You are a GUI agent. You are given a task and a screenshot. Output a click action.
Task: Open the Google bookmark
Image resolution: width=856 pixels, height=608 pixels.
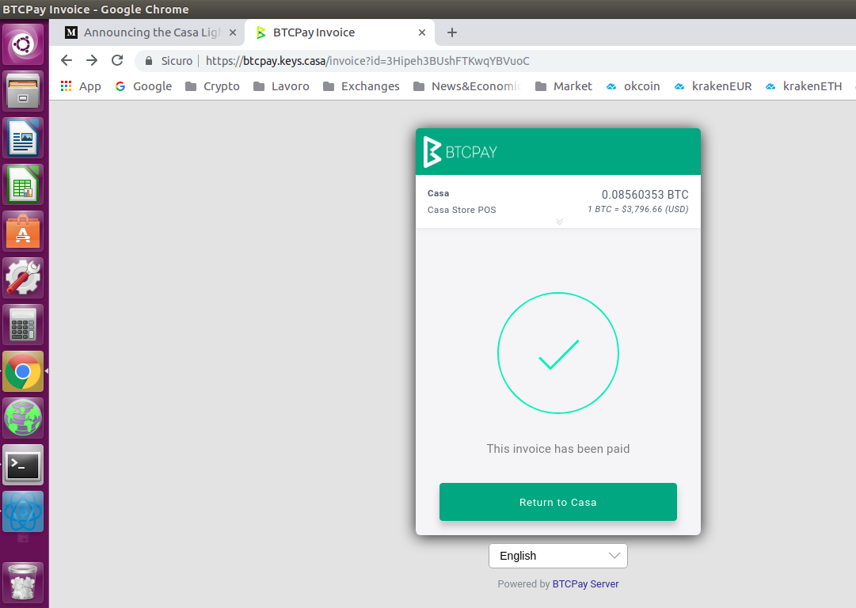click(143, 86)
